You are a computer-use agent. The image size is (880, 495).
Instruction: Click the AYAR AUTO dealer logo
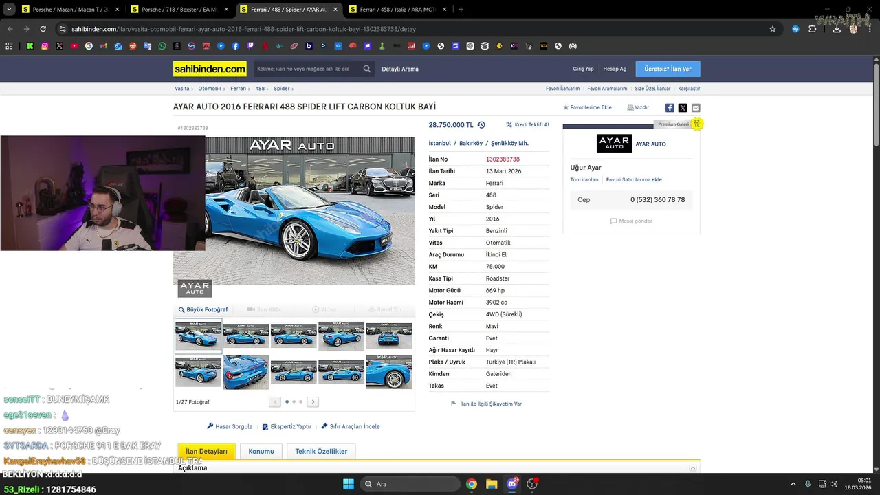pos(614,144)
